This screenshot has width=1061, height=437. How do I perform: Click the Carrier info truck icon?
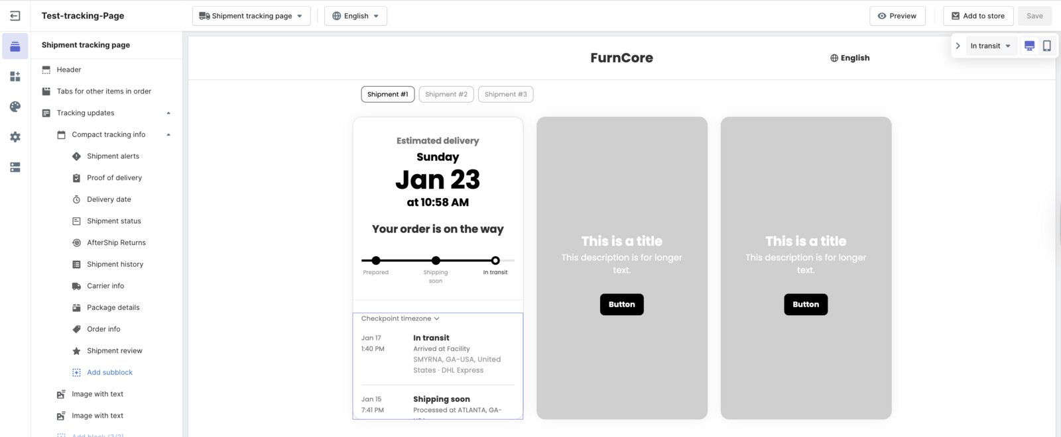[76, 286]
